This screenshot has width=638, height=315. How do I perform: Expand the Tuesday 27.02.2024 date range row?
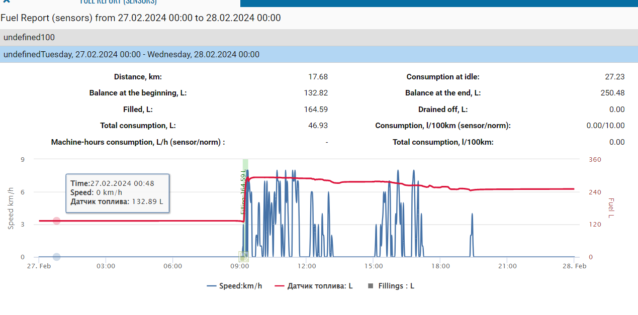[131, 54]
